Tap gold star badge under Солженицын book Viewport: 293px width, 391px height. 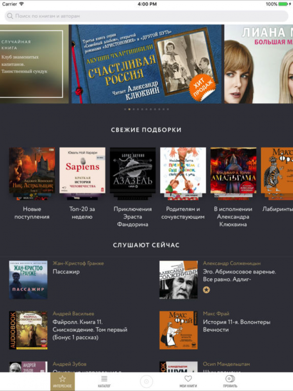click(206, 290)
